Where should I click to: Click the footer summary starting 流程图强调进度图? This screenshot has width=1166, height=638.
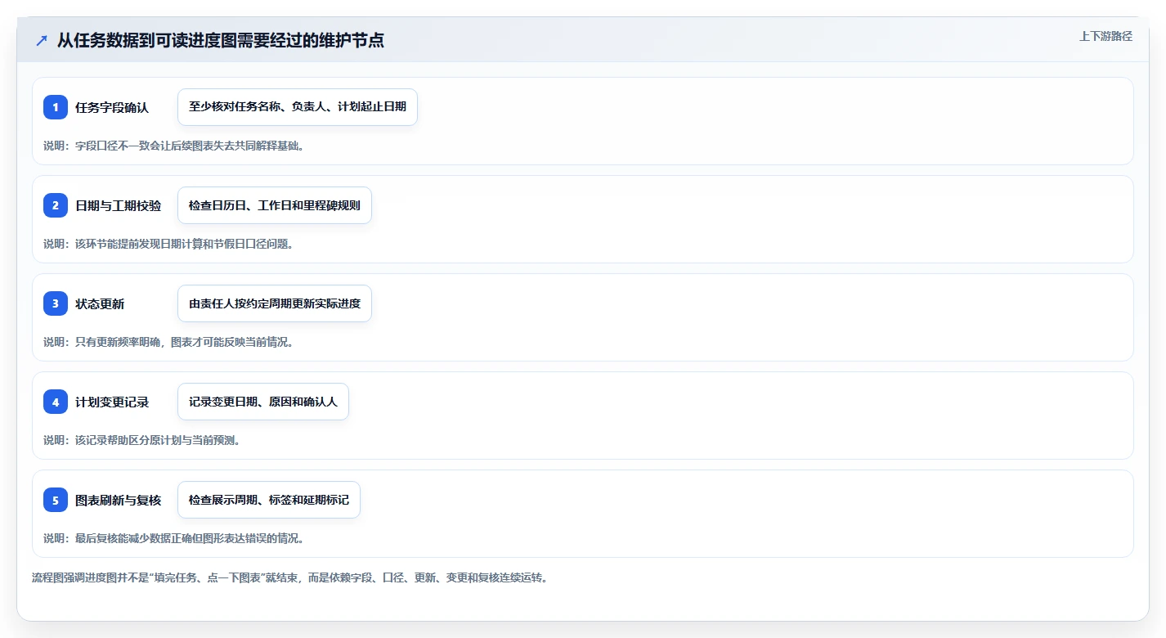[x=289, y=577]
